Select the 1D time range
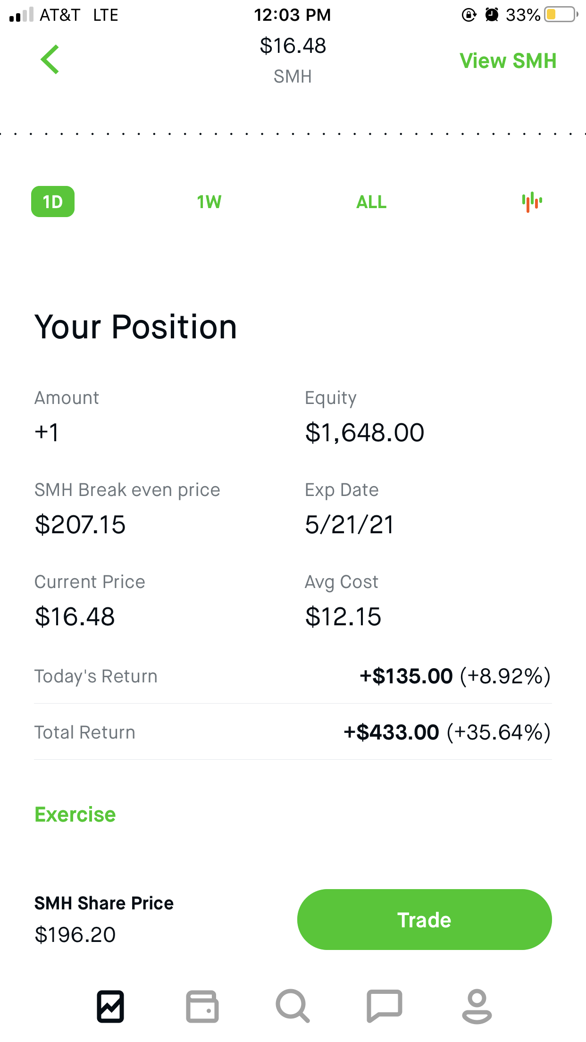 pyautogui.click(x=53, y=202)
